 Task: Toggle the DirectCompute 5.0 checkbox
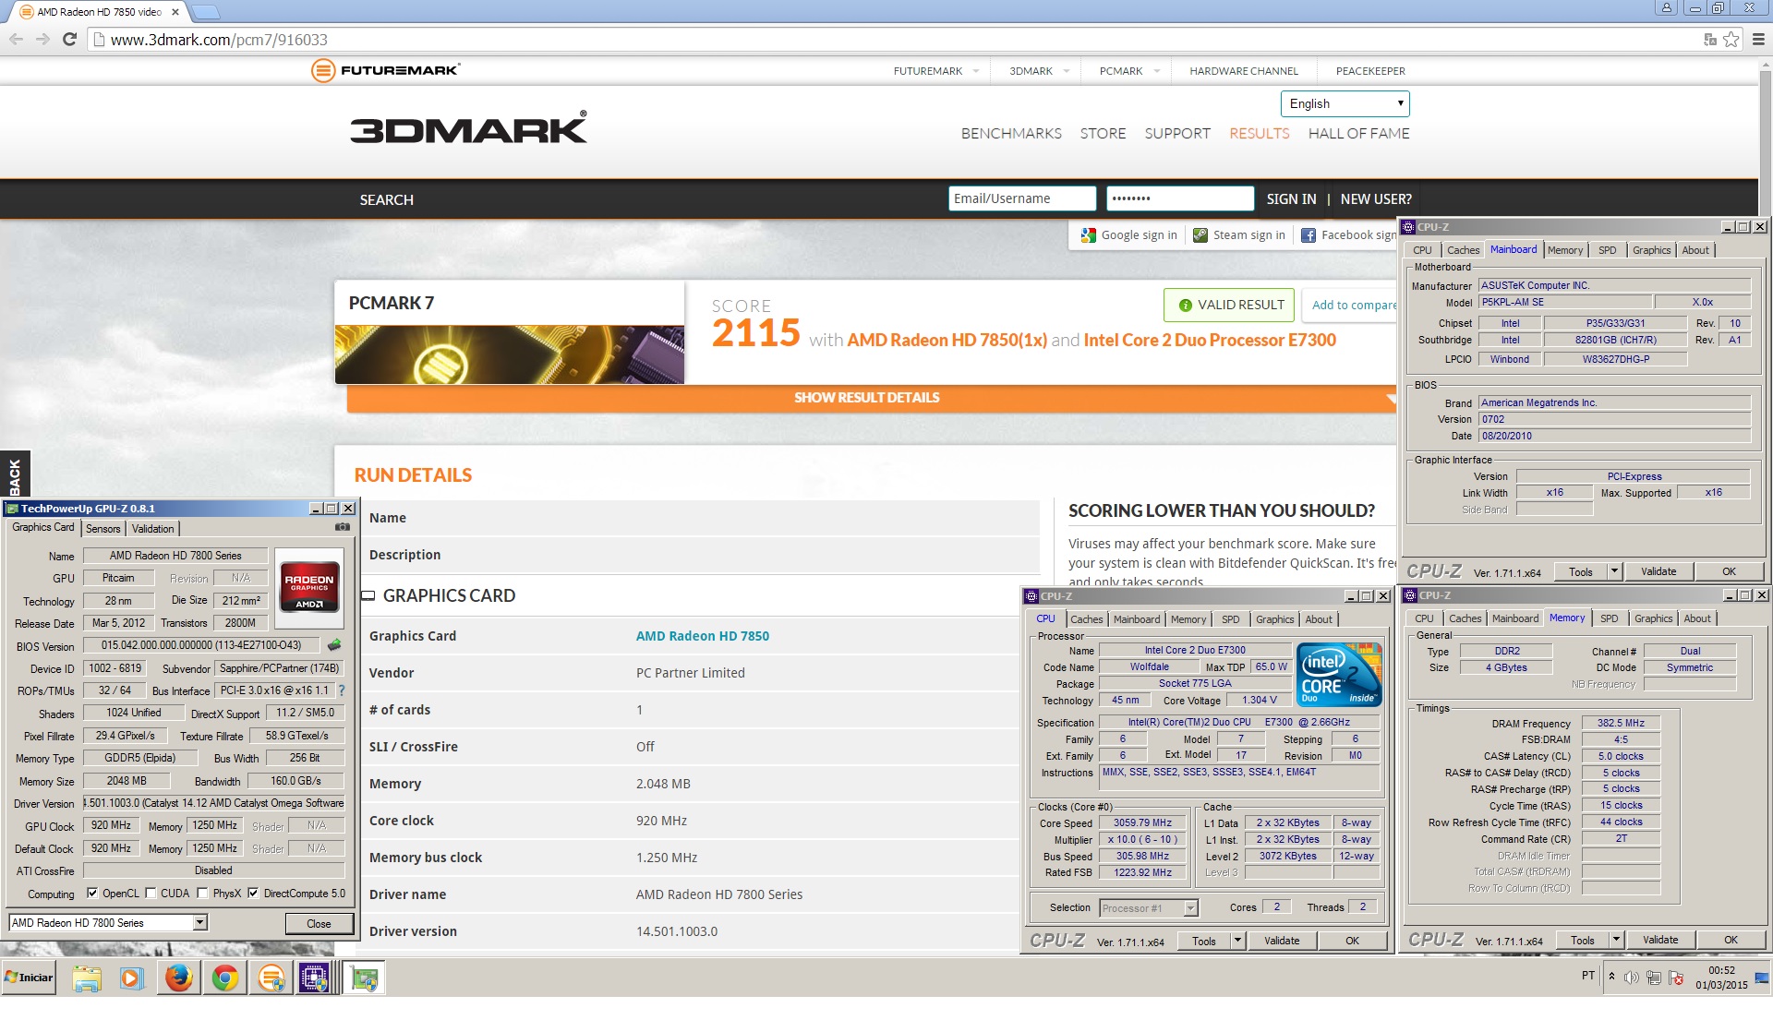coord(253,893)
